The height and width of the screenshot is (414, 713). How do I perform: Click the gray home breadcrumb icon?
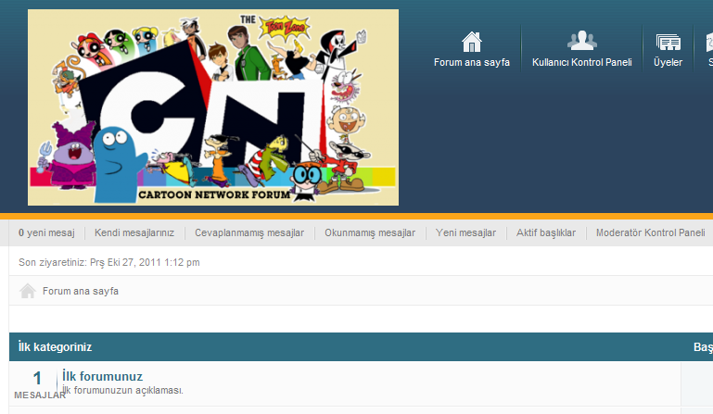(28, 291)
